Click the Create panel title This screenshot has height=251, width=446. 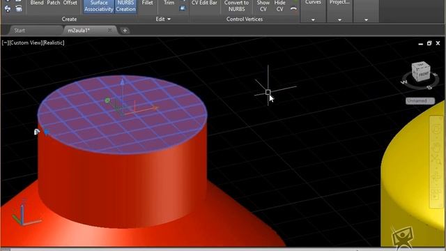pos(69,19)
